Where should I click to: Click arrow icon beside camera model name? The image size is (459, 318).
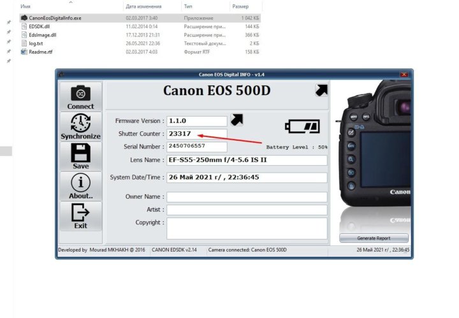point(322,91)
